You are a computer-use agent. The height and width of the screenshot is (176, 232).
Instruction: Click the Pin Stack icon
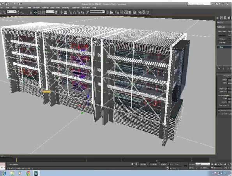(x=219, y=69)
